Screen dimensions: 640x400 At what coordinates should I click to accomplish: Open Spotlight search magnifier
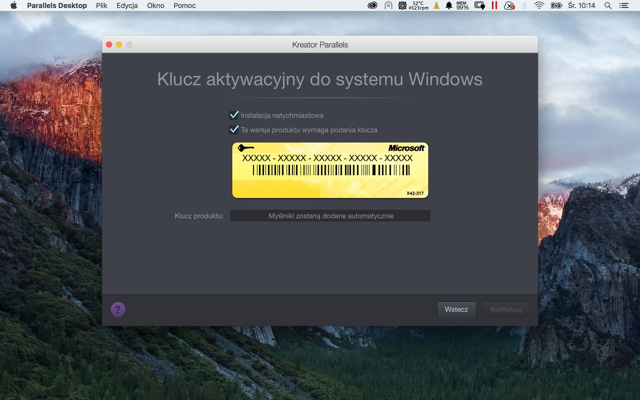point(608,5)
